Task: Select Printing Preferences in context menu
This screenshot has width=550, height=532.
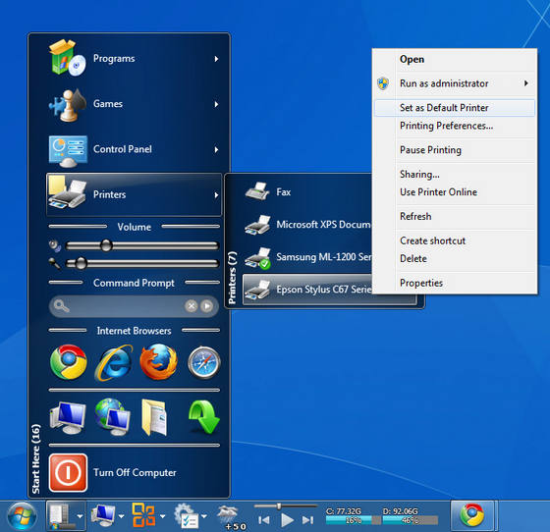Action: pyautogui.click(x=446, y=126)
